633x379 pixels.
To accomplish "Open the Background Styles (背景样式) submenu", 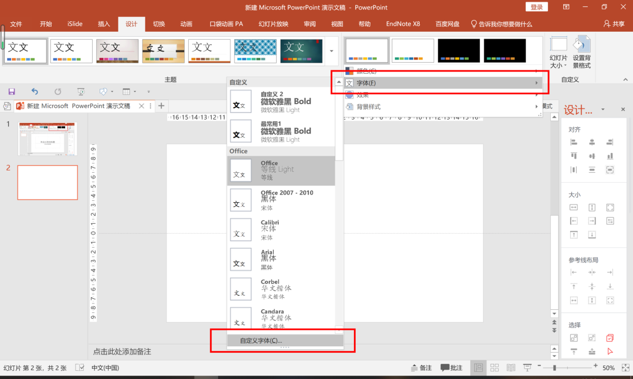I will tap(442, 107).
